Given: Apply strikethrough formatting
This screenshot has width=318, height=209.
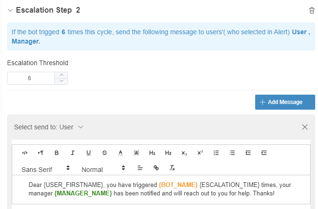Looking at the screenshot, I should [104, 153].
